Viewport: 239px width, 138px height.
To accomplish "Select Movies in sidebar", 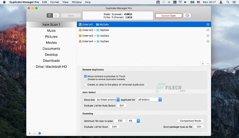I will 51,42.
